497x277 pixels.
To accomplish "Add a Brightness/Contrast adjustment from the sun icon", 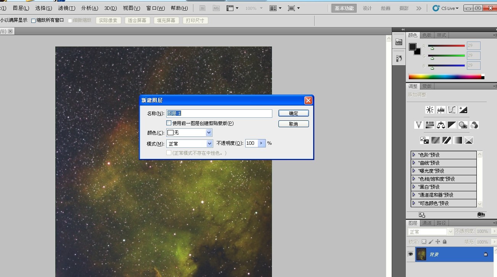I will tap(430, 110).
